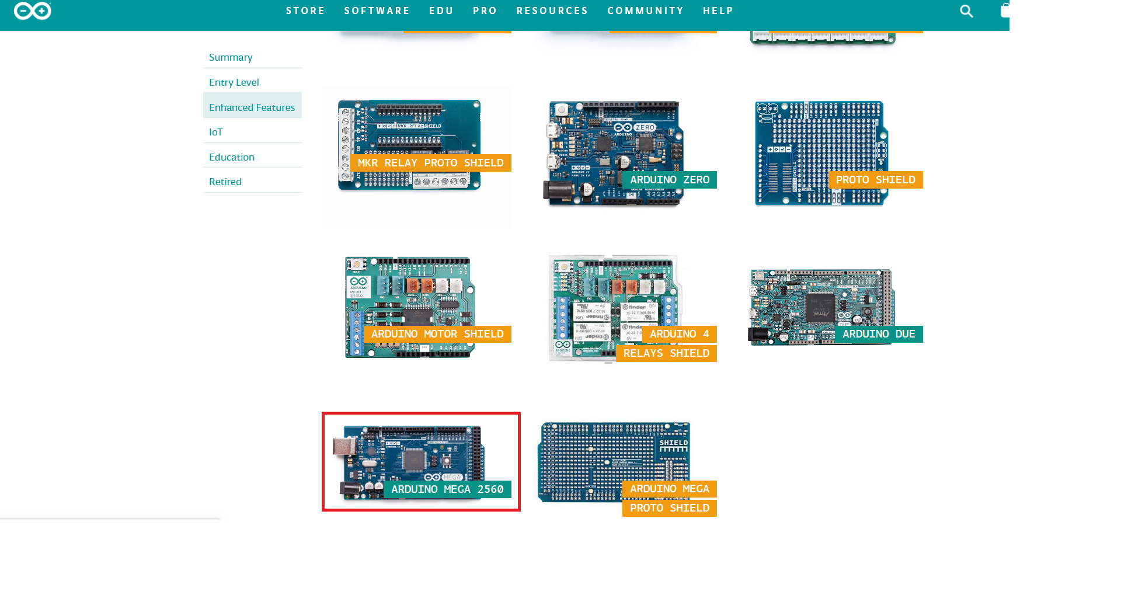This screenshot has height=605, width=1128.
Task: Click the MKR RELAY PROTO SHIELD label
Action: 431,163
